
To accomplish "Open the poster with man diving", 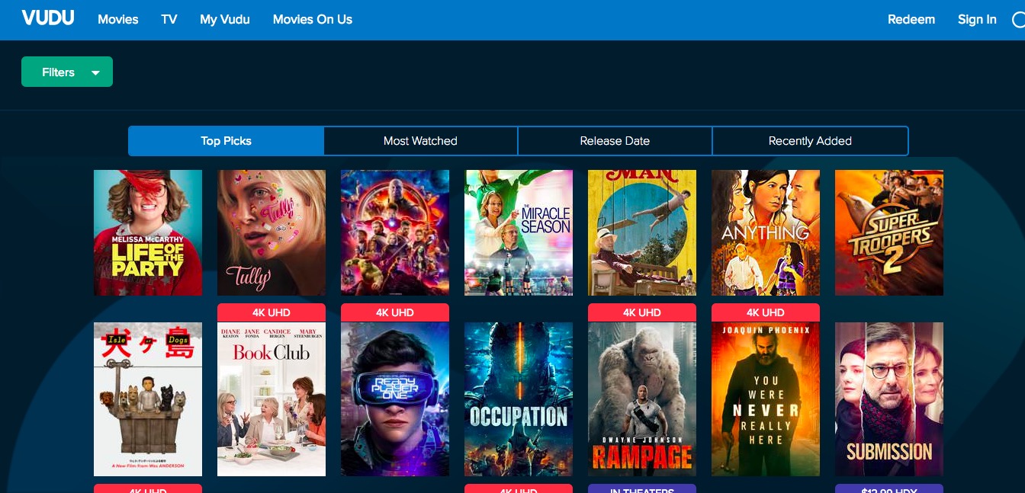I will [642, 232].
